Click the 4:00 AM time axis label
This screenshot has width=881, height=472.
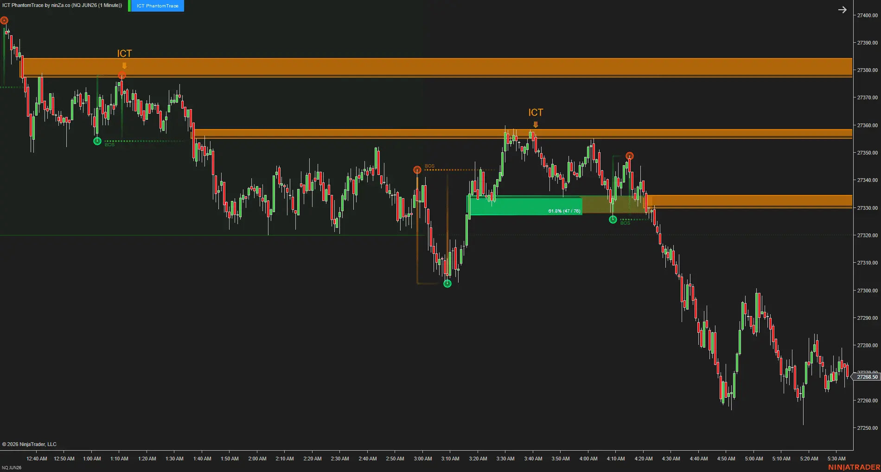tap(588, 459)
